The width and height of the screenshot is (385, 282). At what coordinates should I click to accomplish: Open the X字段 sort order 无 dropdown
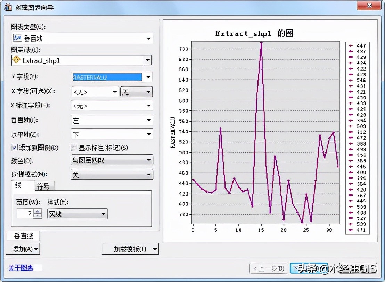pos(136,92)
